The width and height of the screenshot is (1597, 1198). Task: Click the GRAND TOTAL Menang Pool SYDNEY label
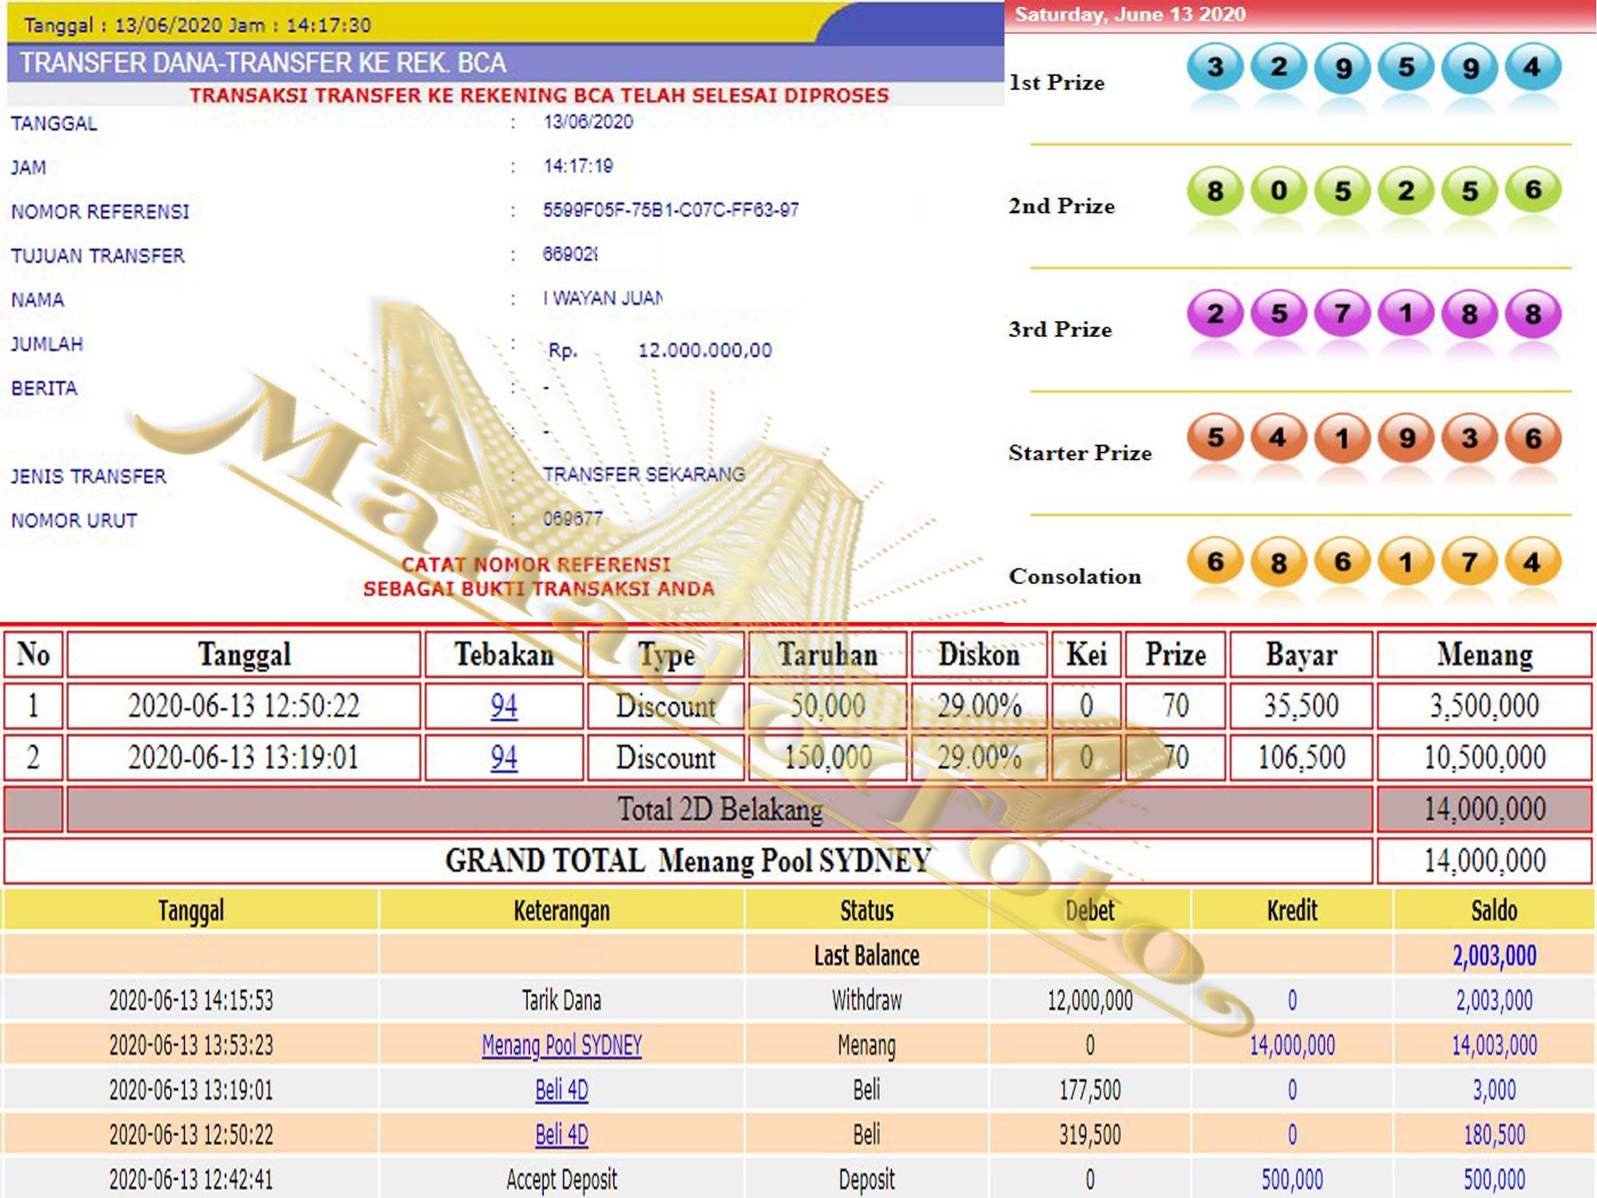(x=688, y=860)
